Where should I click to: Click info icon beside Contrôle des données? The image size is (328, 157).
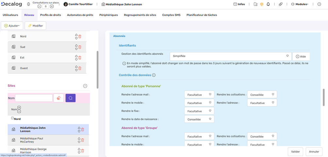point(154,75)
